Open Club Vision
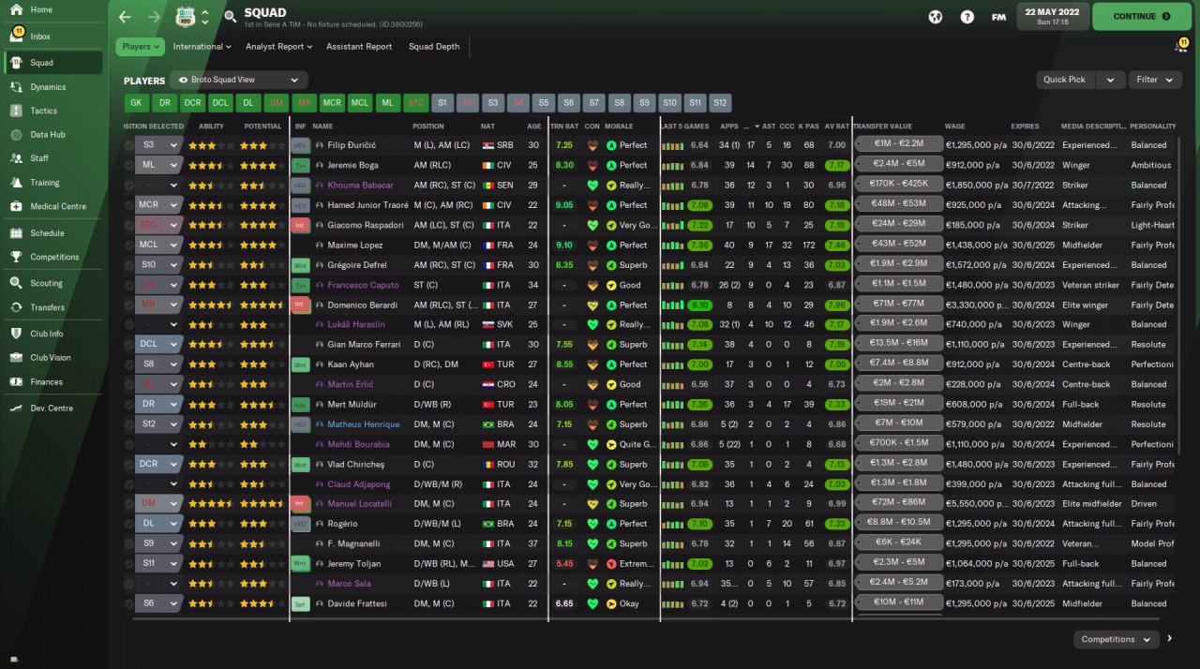The height and width of the screenshot is (669, 1200). 52,358
